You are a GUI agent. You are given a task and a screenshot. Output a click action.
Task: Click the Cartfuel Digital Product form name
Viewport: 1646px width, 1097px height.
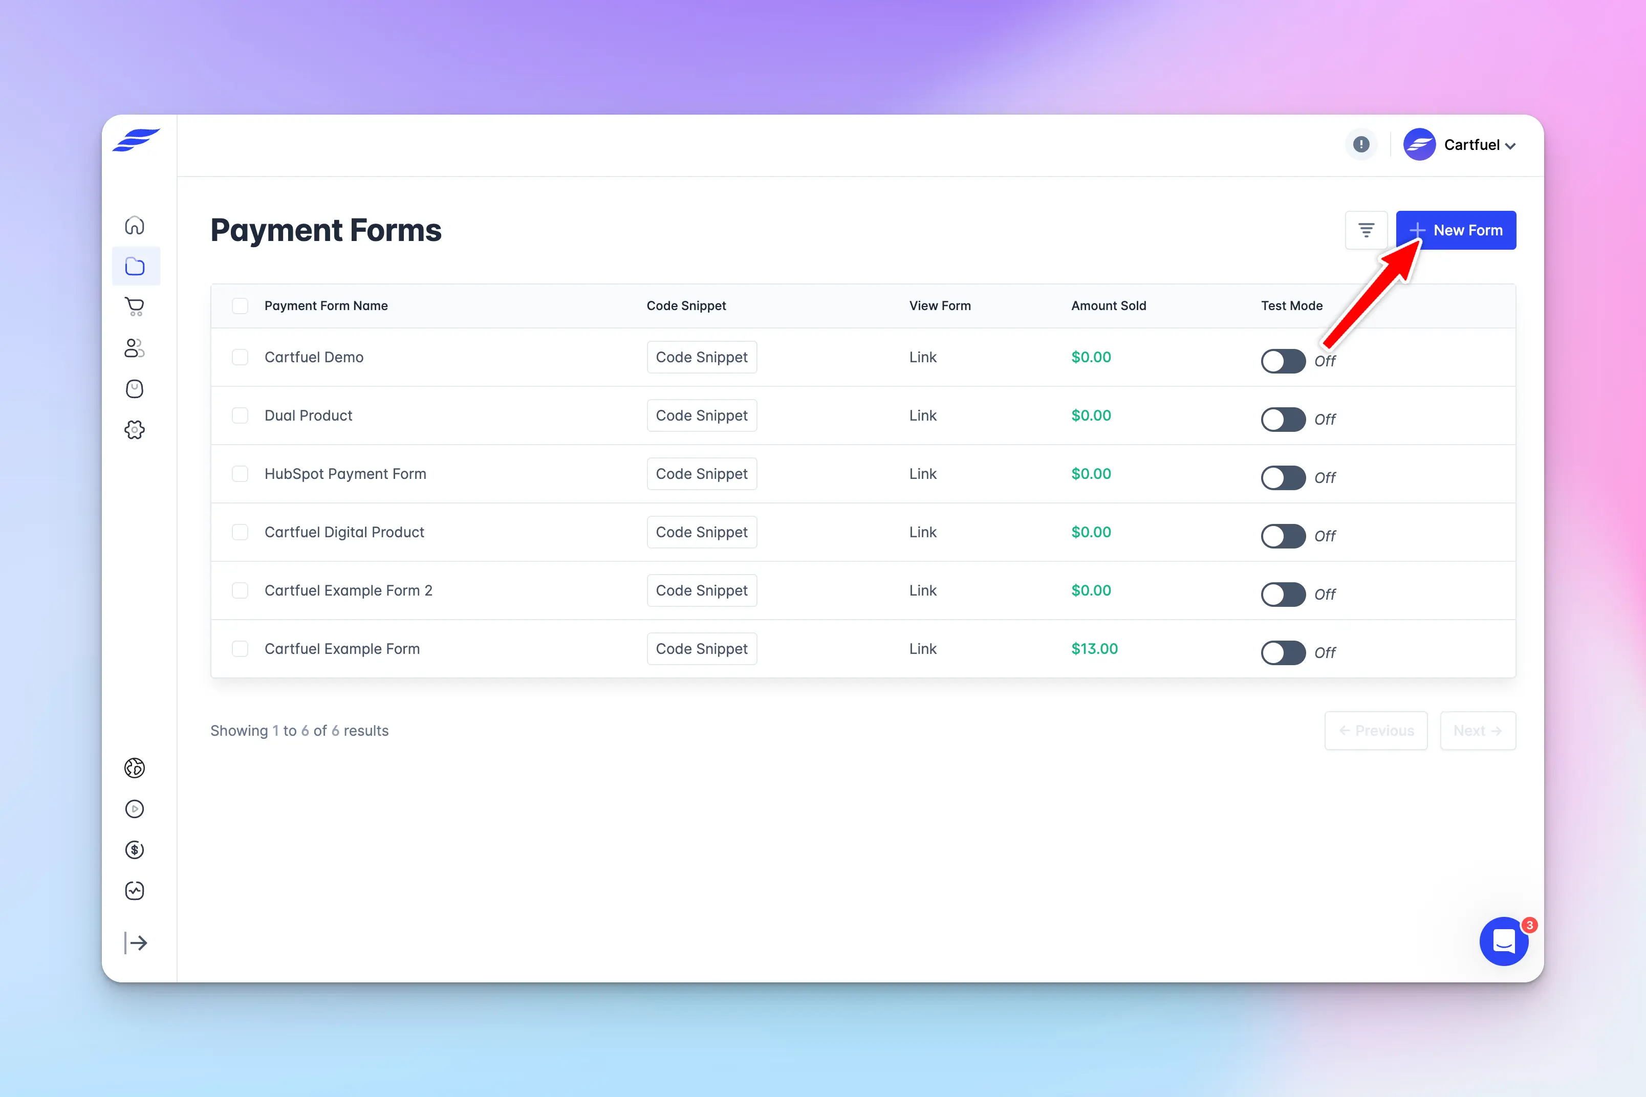click(x=344, y=533)
